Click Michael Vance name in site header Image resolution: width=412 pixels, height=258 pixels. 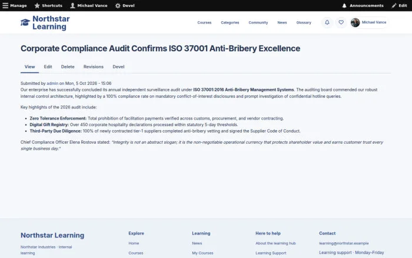374,22
